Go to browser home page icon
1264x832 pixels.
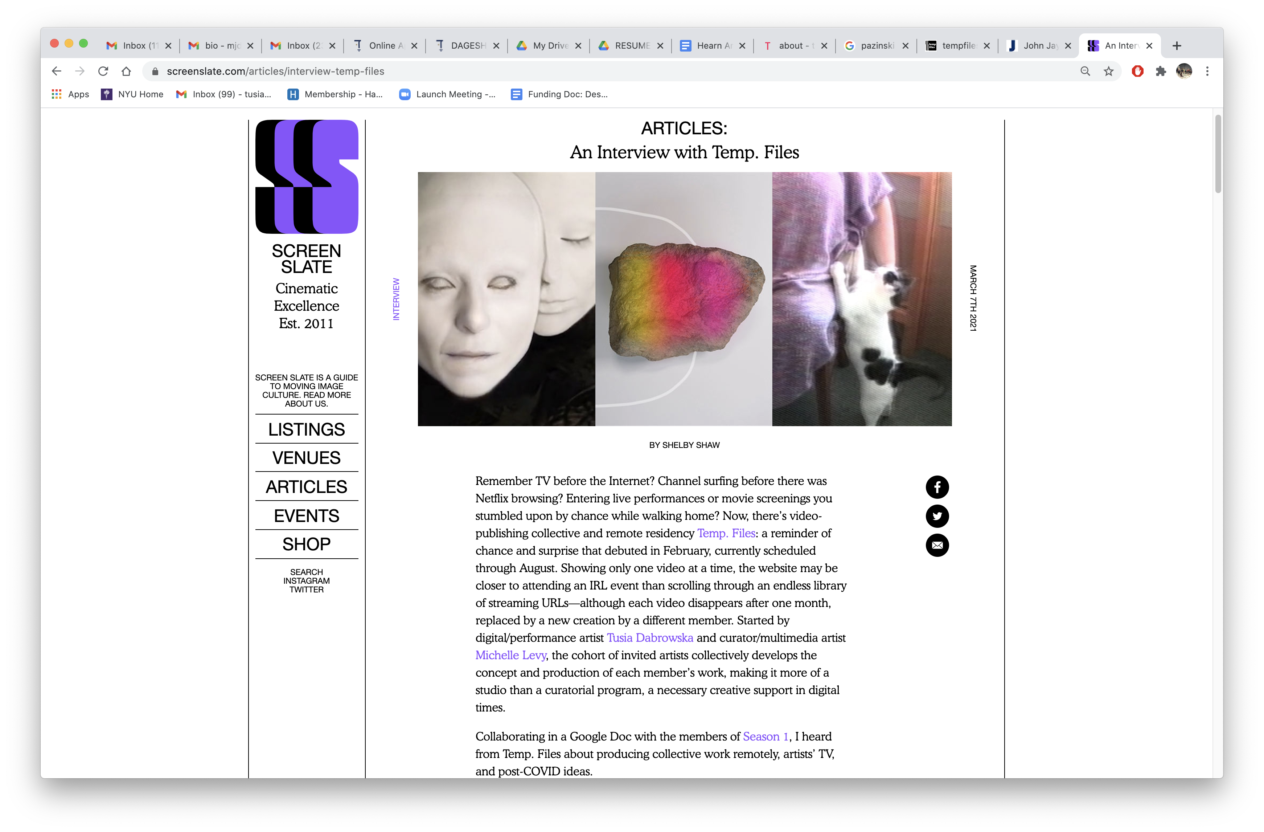click(126, 71)
